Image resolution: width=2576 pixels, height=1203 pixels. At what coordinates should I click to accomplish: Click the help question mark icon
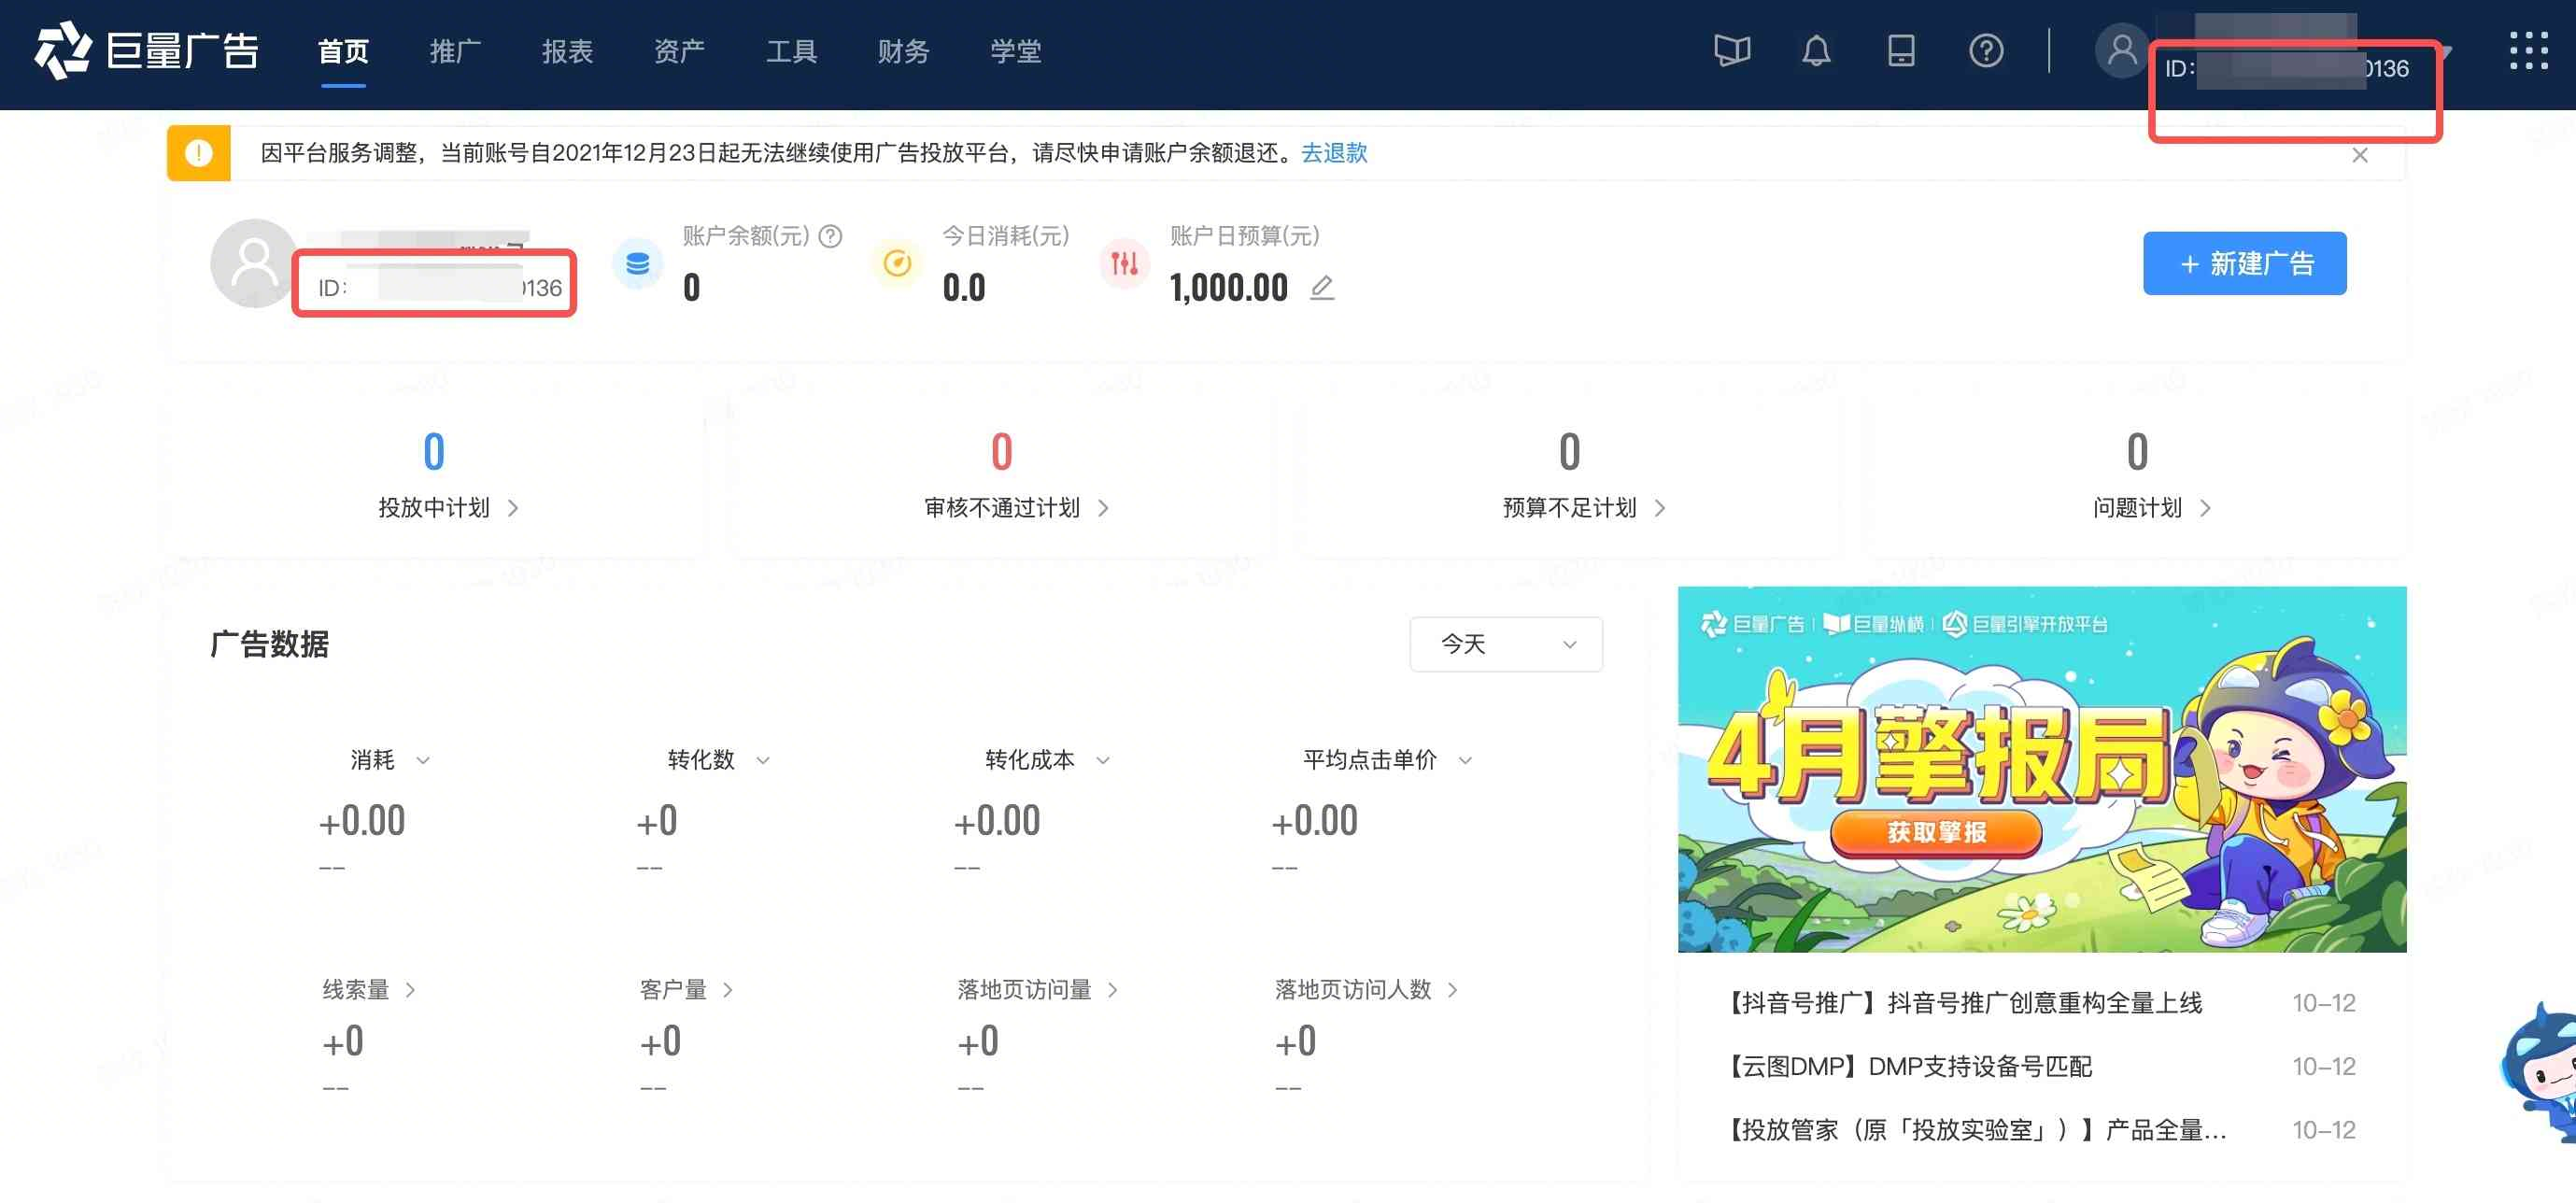(x=1985, y=50)
